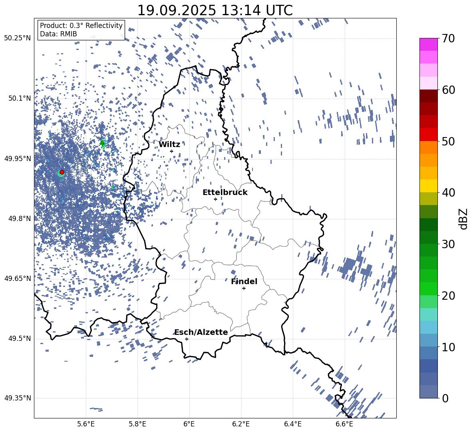Click the Wiltz station cross marker
Image resolution: width=473 pixels, height=432 pixels.
tap(172, 151)
